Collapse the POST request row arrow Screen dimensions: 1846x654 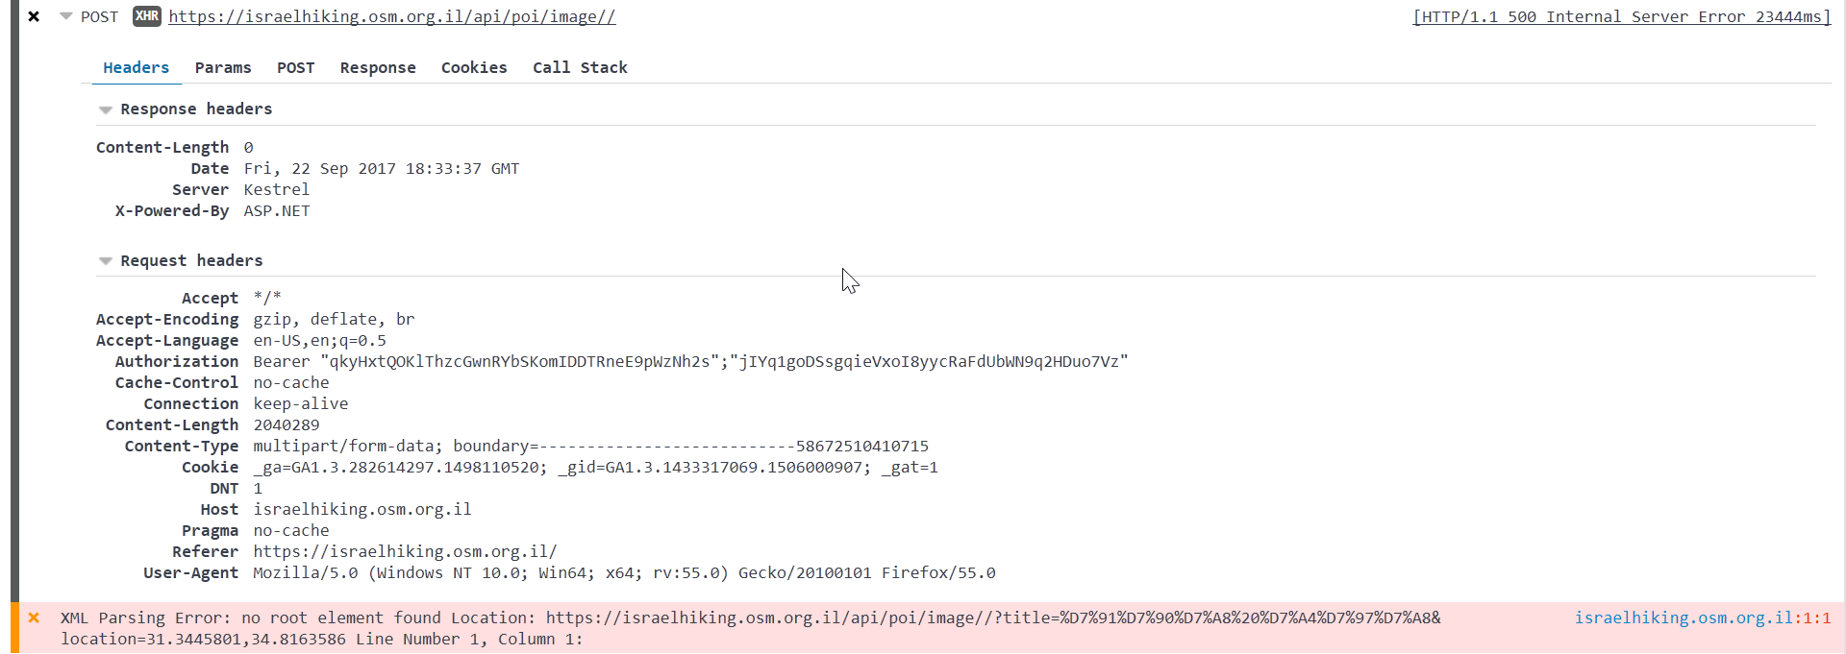(x=65, y=16)
